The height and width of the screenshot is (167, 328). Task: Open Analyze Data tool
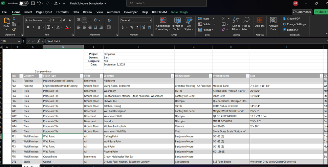coord(273,24)
